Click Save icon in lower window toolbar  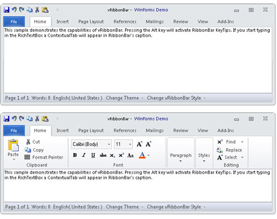click(x=7, y=119)
